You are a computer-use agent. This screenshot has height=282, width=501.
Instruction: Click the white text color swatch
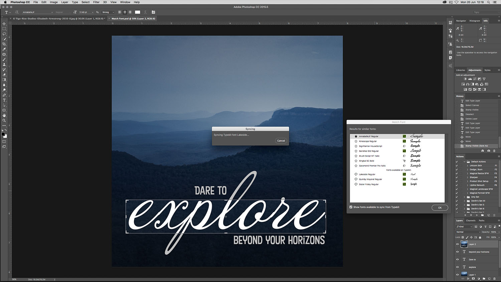138,12
